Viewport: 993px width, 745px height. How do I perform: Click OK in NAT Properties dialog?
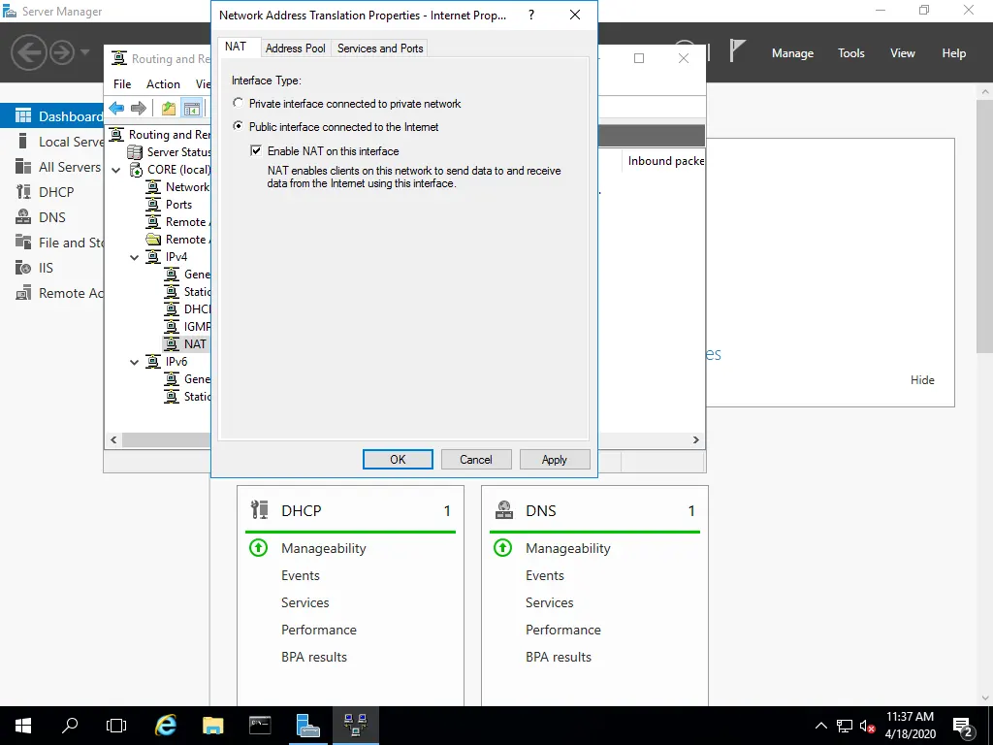pyautogui.click(x=398, y=459)
